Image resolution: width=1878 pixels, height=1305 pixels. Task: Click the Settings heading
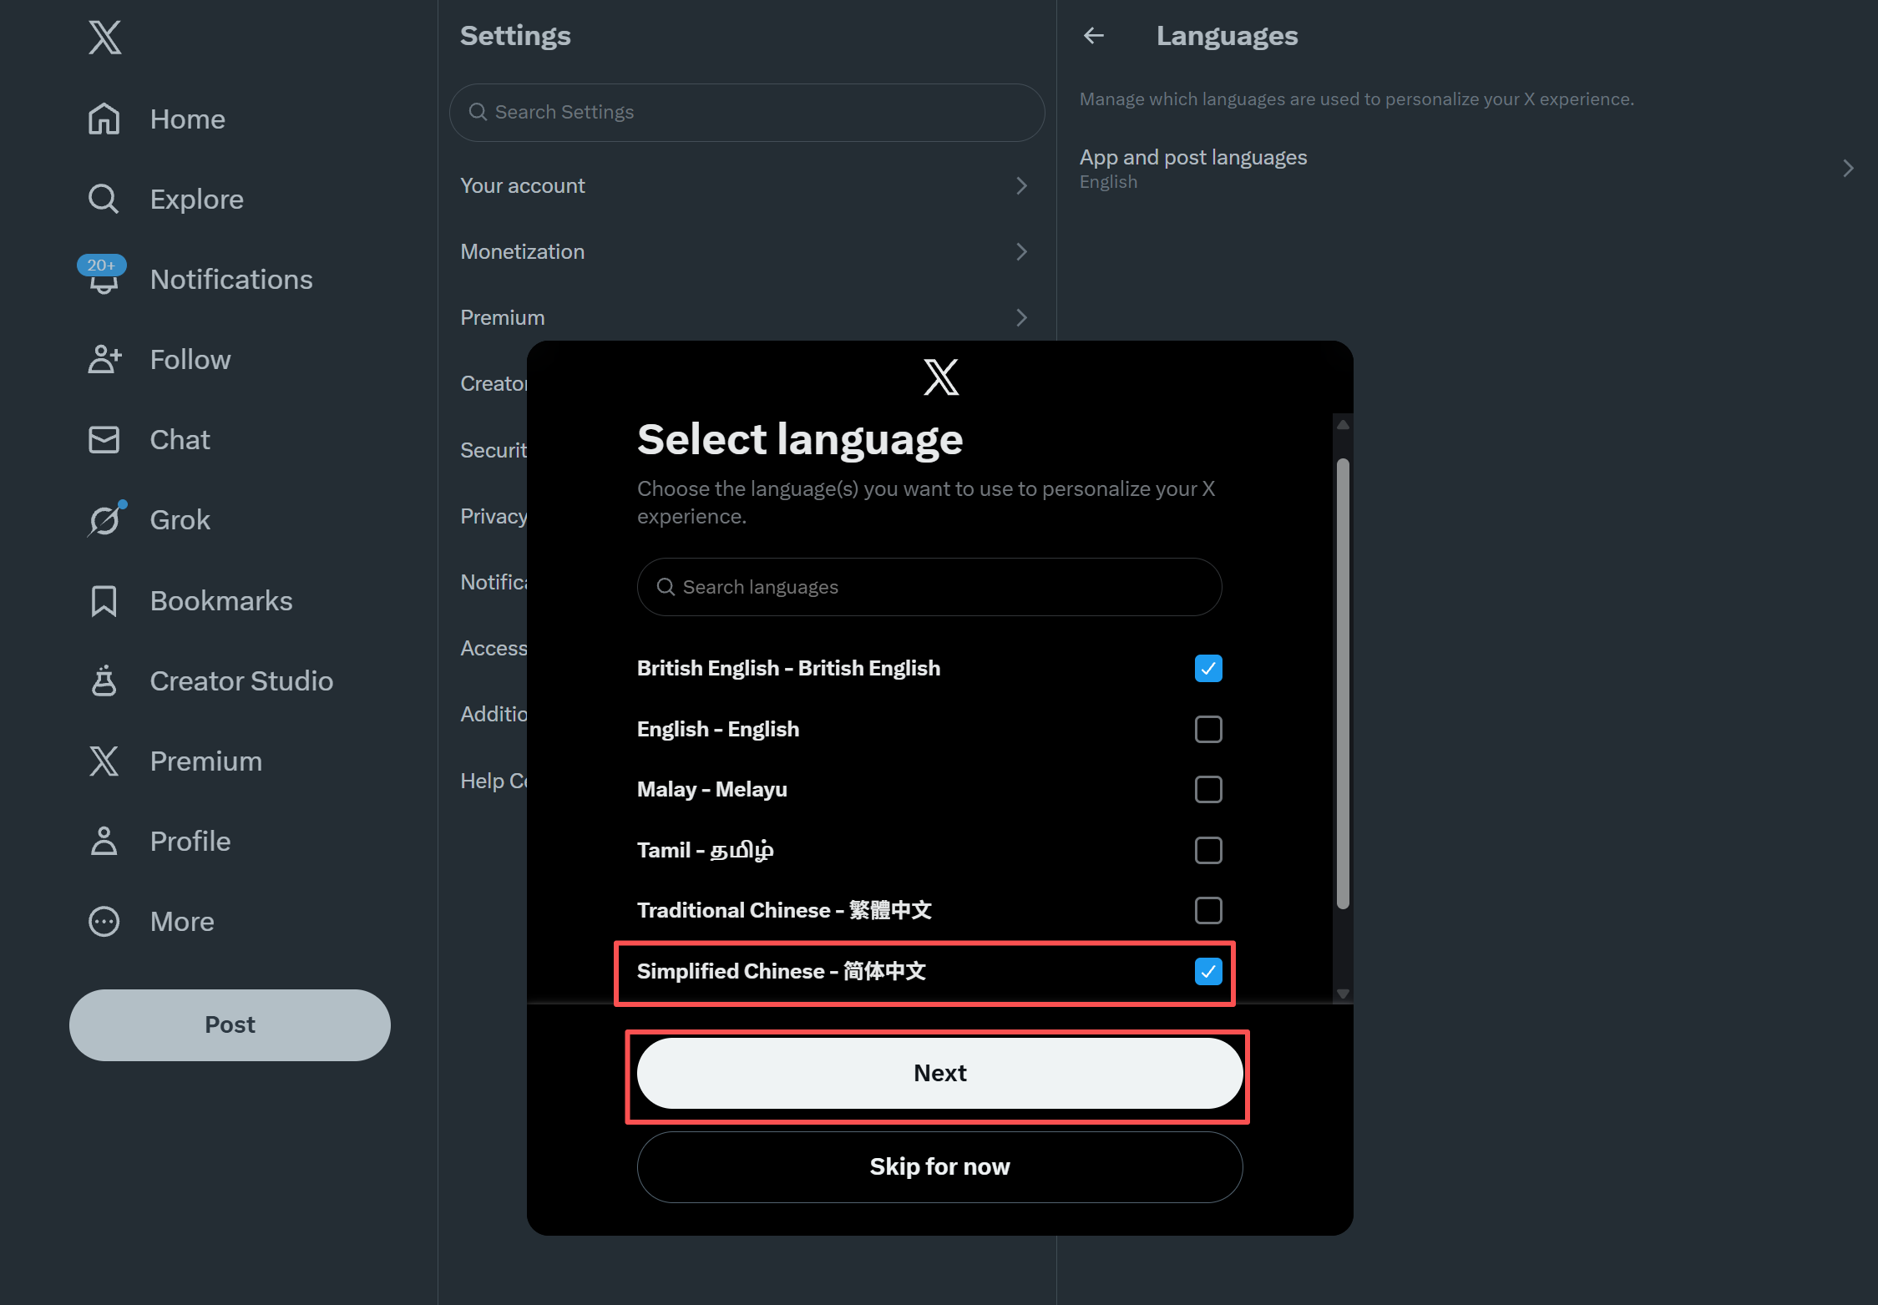pos(515,35)
